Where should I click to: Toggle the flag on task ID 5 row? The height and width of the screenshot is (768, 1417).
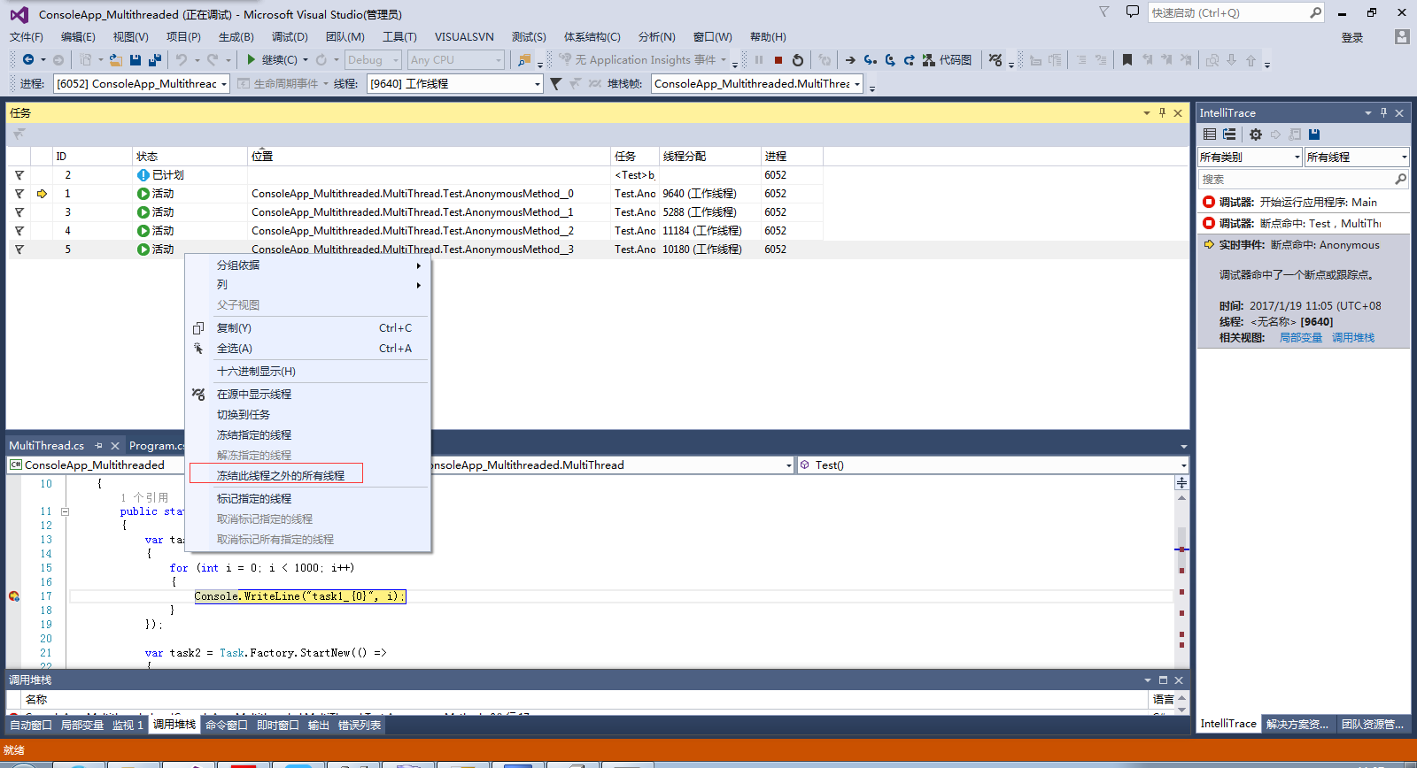tap(19, 250)
